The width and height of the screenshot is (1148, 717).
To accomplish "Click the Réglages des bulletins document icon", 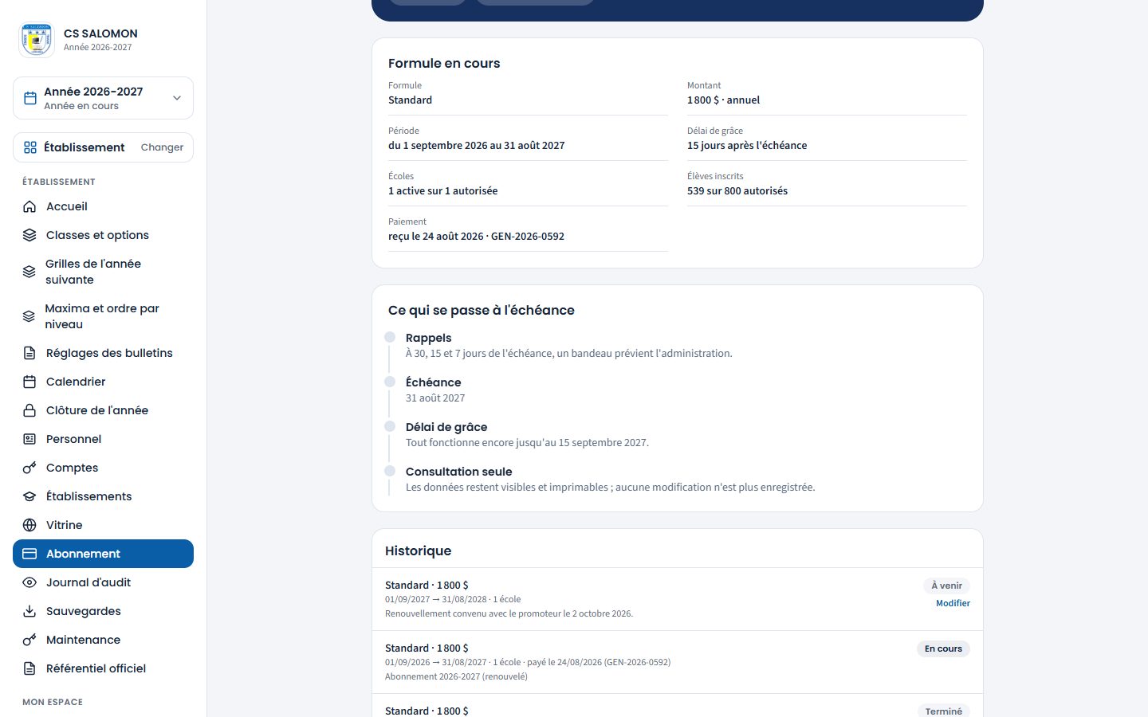I will point(29,353).
